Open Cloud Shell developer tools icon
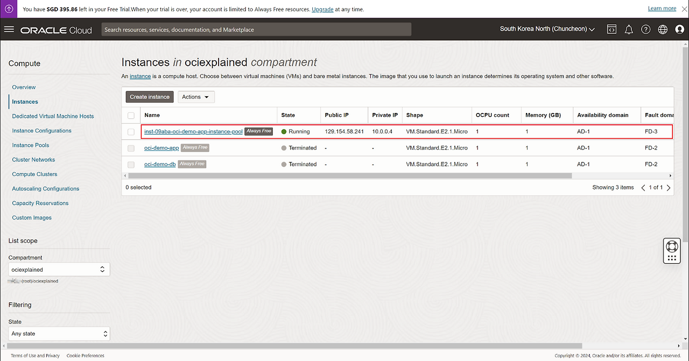The height and width of the screenshot is (361, 689). (x=611, y=29)
